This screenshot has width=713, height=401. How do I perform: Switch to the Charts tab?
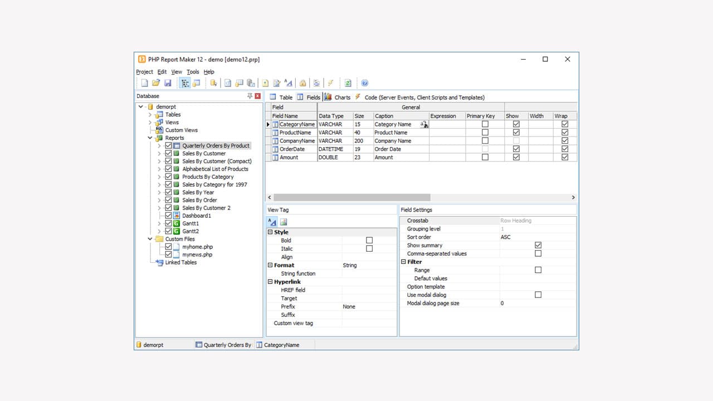(x=337, y=97)
